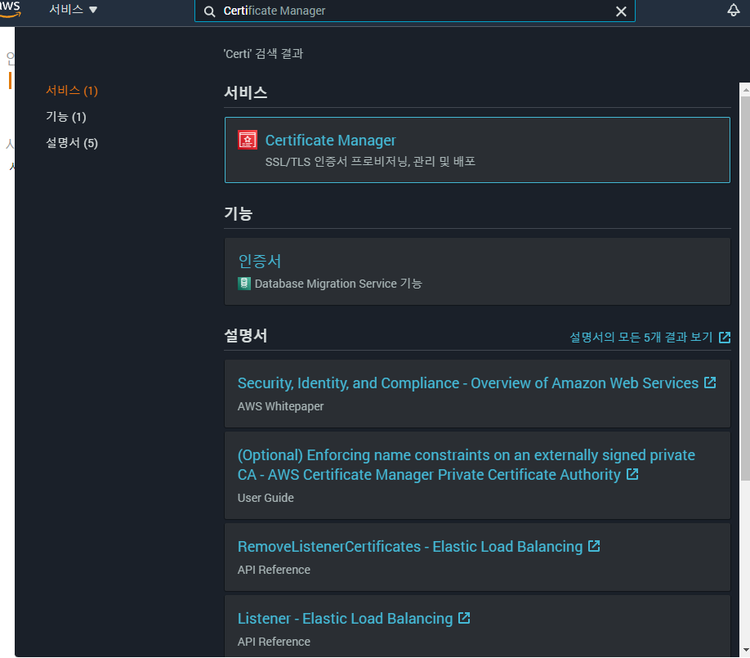Click the scrollbar down arrow
The image size is (750, 658).
pyautogui.click(x=745, y=650)
